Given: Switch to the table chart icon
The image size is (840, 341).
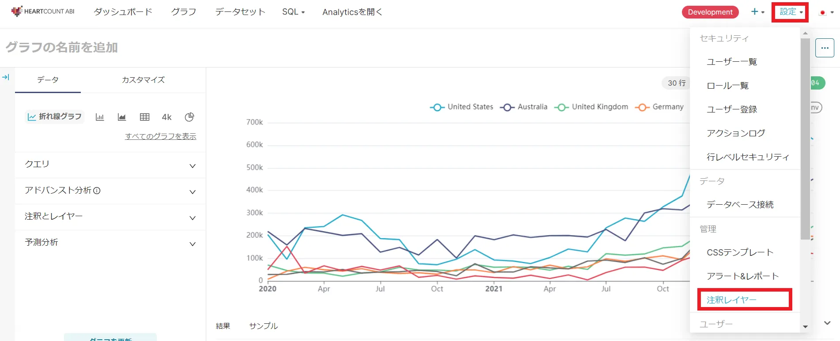Looking at the screenshot, I should [x=144, y=117].
